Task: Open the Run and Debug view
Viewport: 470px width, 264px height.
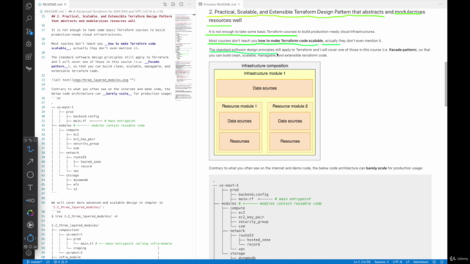Action: (x=29, y=44)
